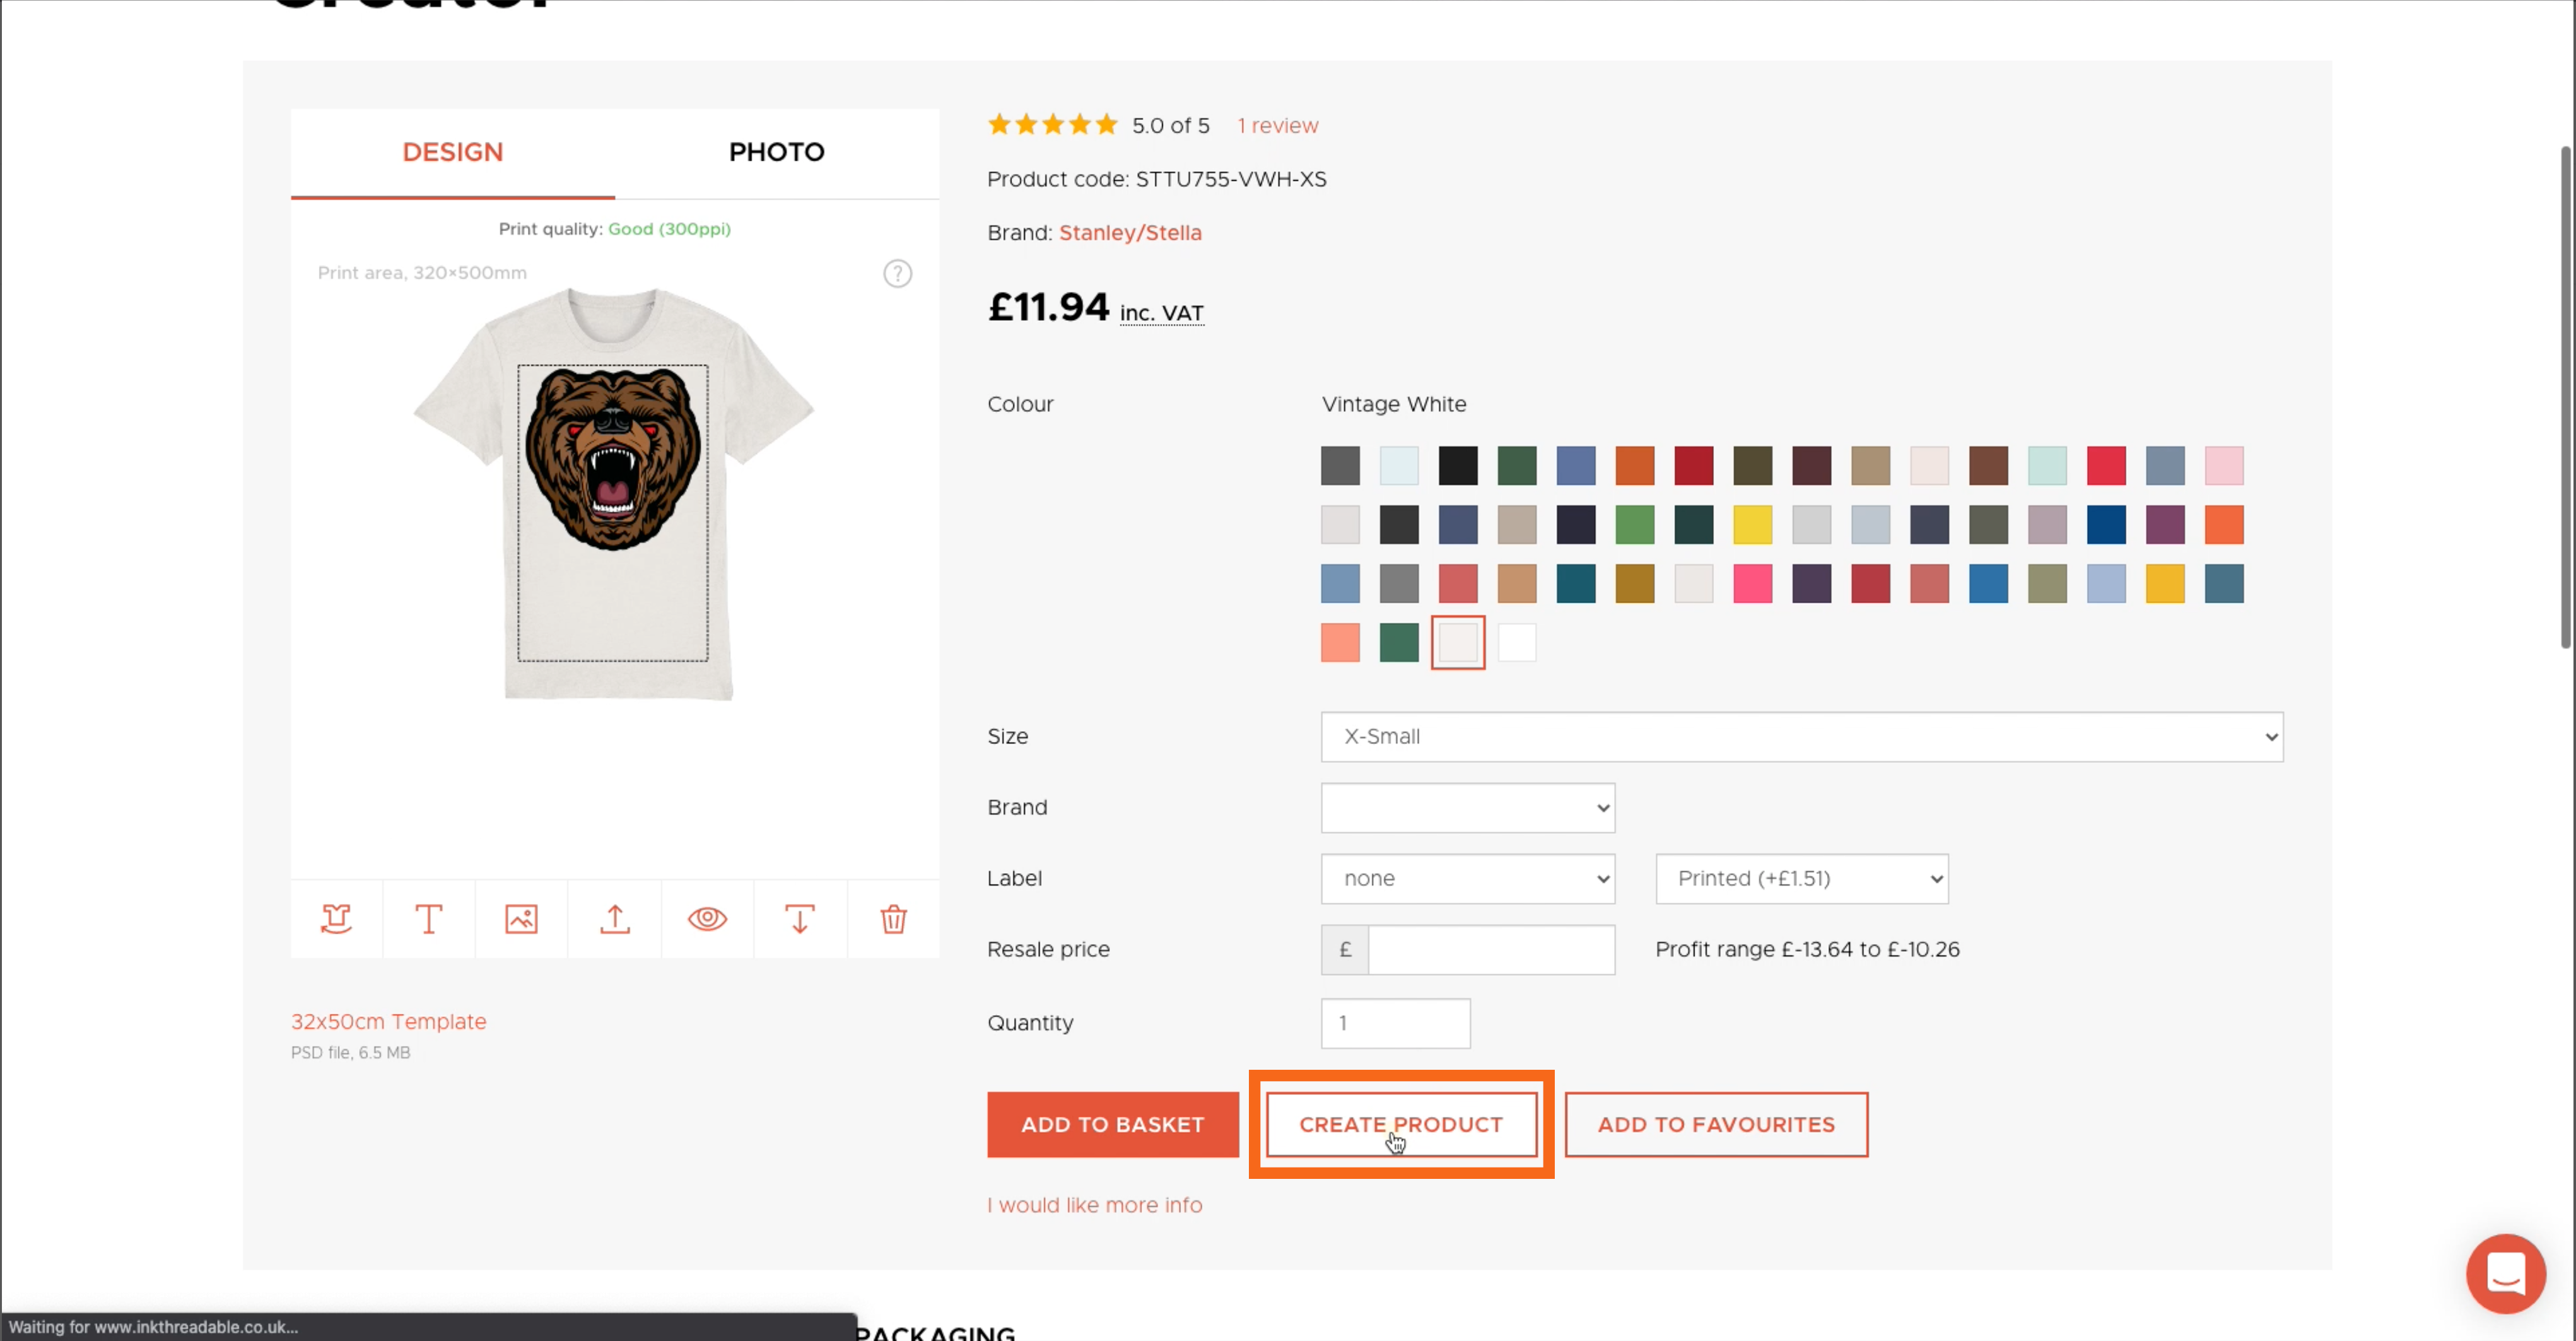This screenshot has width=2576, height=1341.
Task: Open the Label dropdown set to none
Action: coord(1467,879)
